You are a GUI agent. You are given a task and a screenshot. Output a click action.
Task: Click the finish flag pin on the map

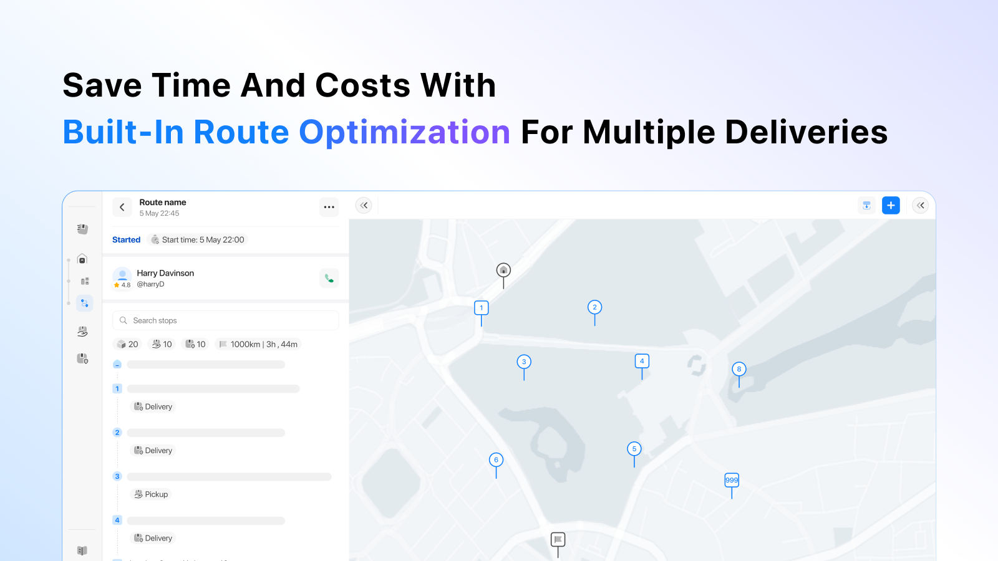pos(558,539)
